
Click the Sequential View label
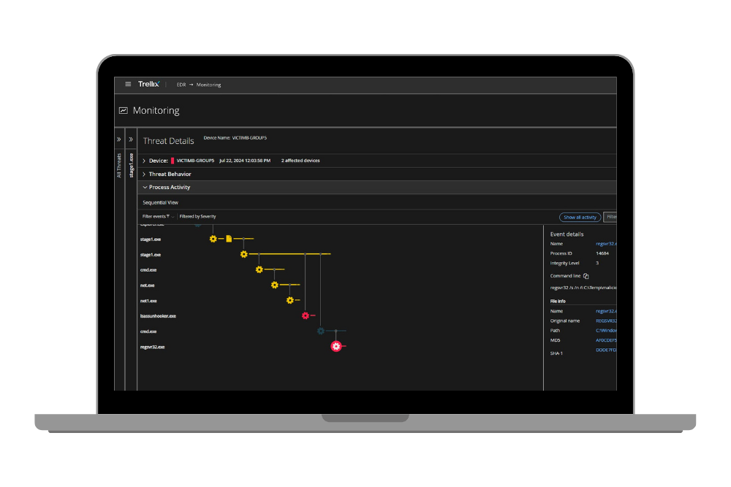pyautogui.click(x=160, y=202)
